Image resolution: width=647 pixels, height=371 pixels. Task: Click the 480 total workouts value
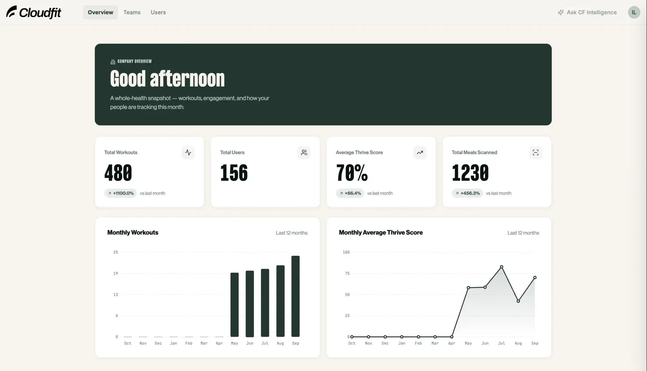pyautogui.click(x=118, y=173)
